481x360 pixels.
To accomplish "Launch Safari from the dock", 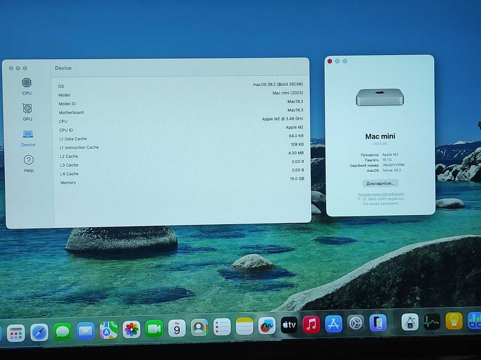I will tap(39, 332).
